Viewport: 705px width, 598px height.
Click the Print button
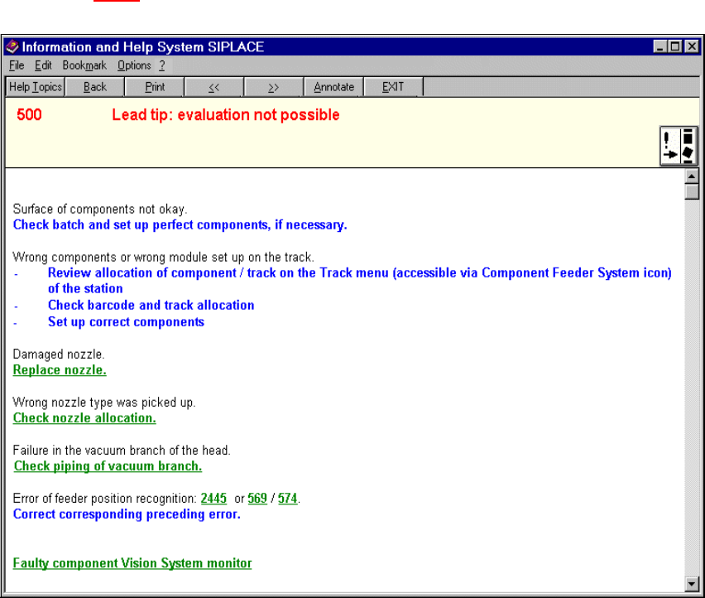(x=155, y=87)
